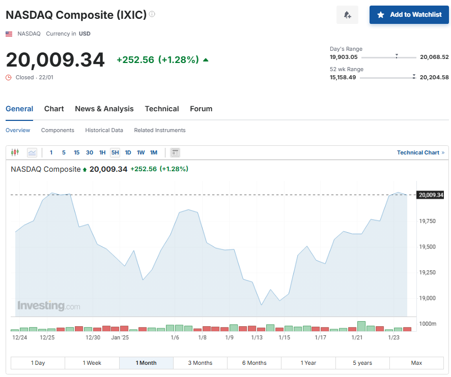Open the News & Analysis tab
This screenshot has width=451, height=377.
[x=104, y=109]
